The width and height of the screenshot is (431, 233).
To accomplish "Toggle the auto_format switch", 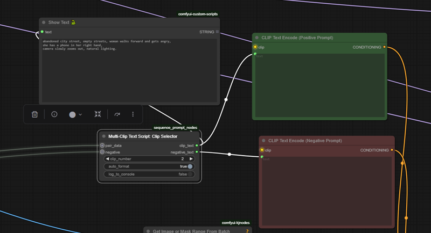I will tap(190, 166).
